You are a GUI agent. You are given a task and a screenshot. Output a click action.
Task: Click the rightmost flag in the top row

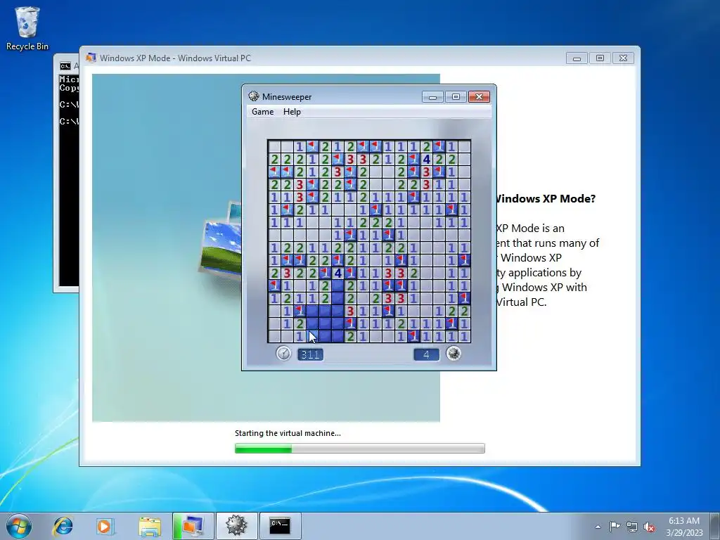pos(439,147)
